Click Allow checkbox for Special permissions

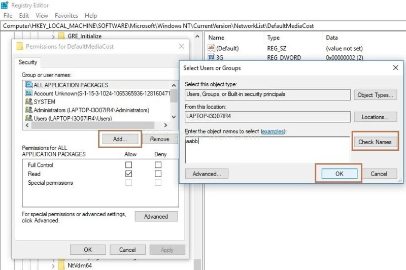pos(129,183)
